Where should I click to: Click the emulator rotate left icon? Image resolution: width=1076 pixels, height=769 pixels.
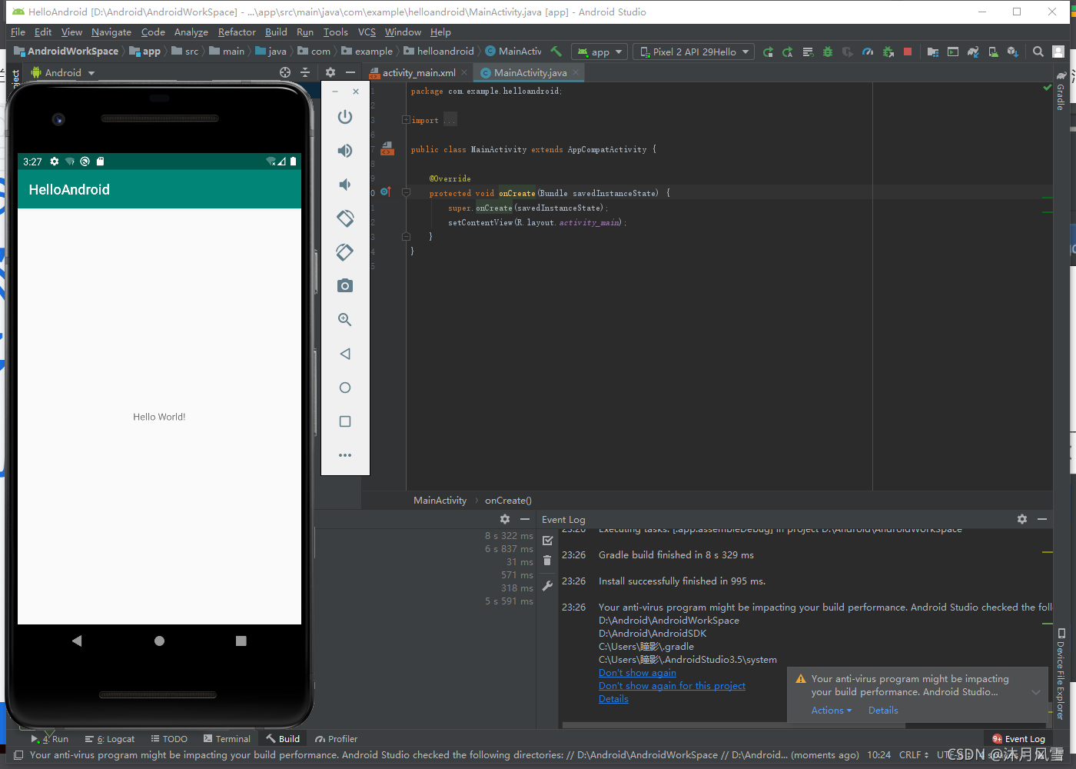pos(345,218)
